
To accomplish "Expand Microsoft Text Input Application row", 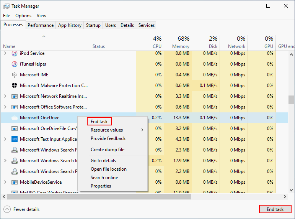I will 5,139.
